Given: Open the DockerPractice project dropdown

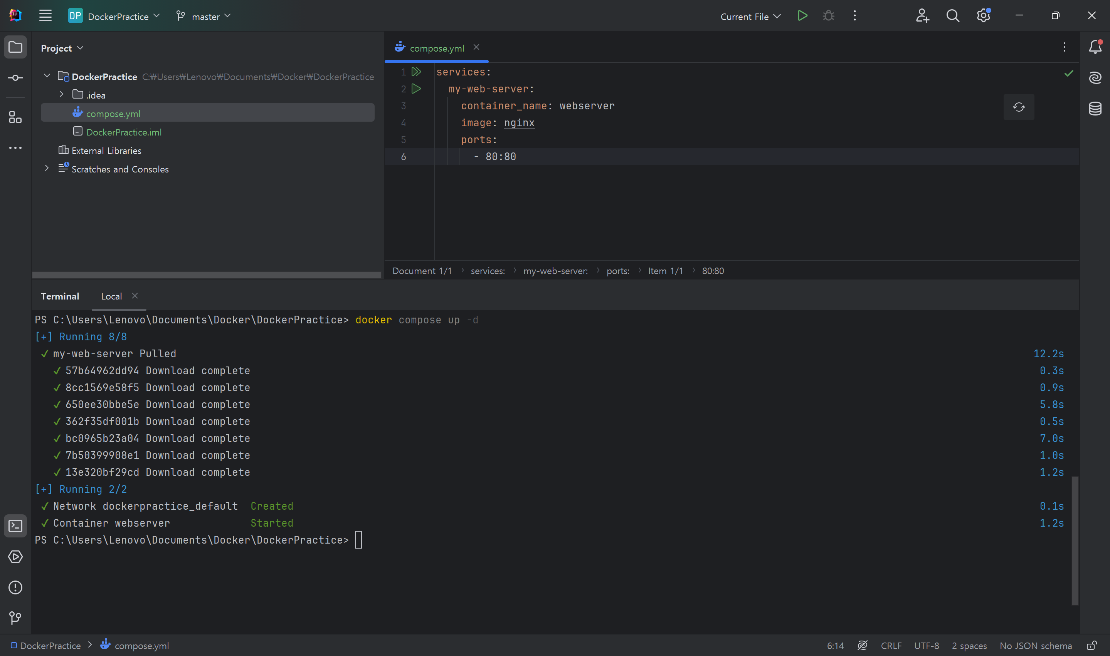Looking at the screenshot, I should 114,16.
